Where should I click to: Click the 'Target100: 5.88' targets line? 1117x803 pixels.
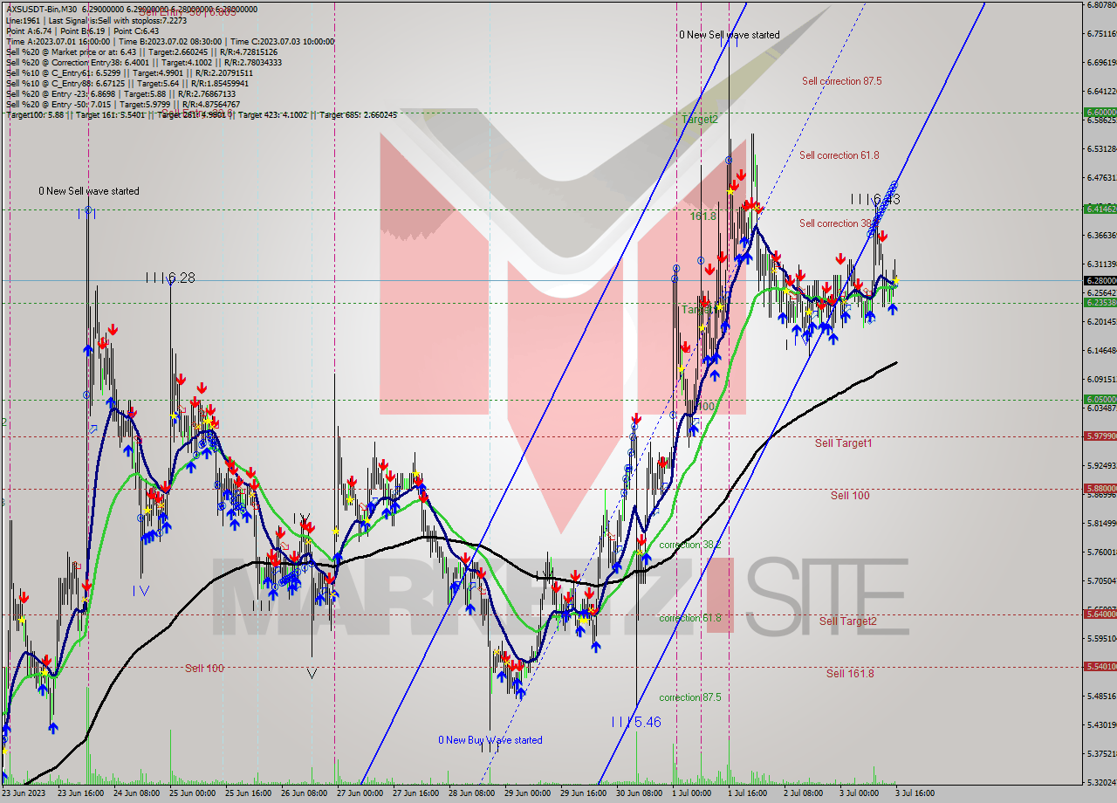[202, 114]
